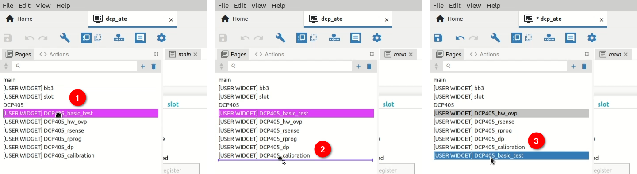Open the wrench Build tool in left panel
This screenshot has height=174, width=637.
65,38
